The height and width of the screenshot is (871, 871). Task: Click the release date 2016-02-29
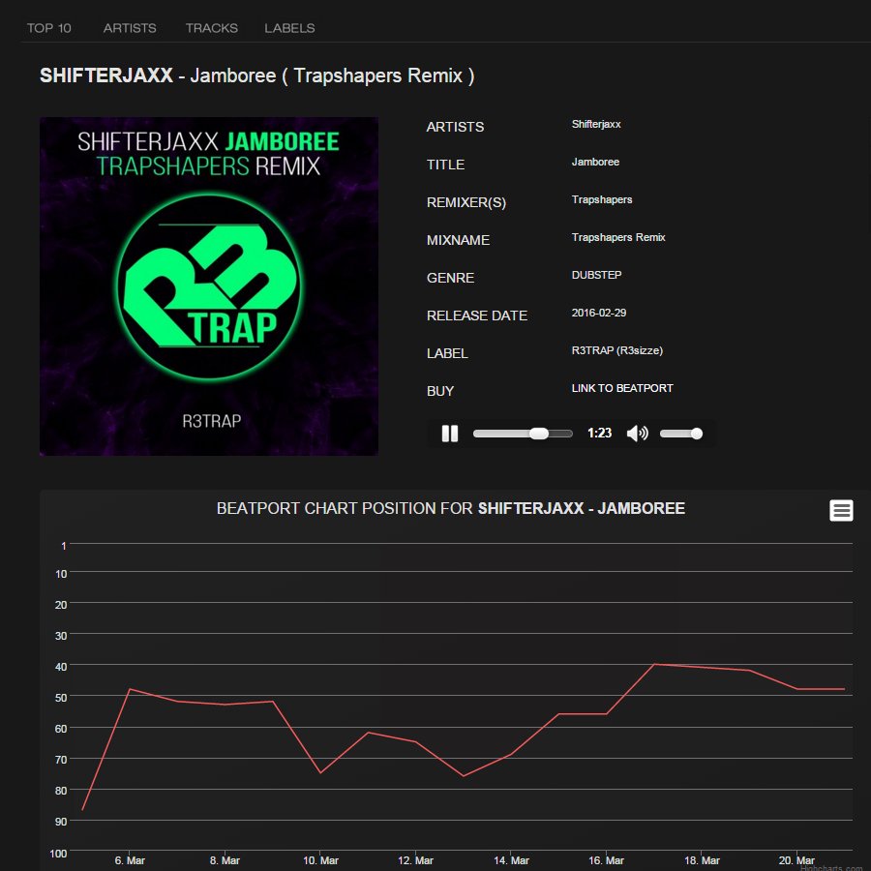point(599,313)
